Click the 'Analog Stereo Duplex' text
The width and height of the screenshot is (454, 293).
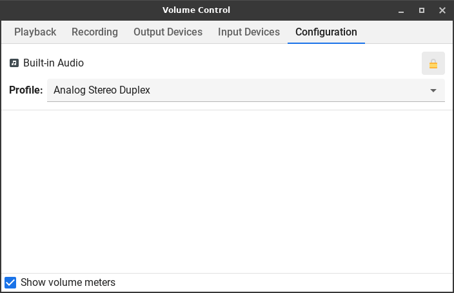pyautogui.click(x=102, y=90)
